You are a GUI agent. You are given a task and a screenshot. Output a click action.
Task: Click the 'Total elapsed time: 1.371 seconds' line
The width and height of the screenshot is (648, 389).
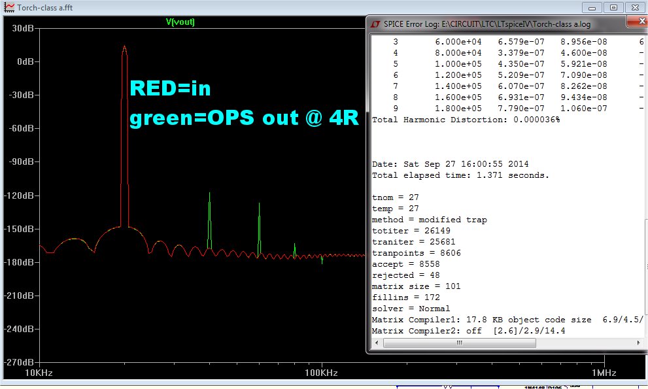[x=460, y=175]
